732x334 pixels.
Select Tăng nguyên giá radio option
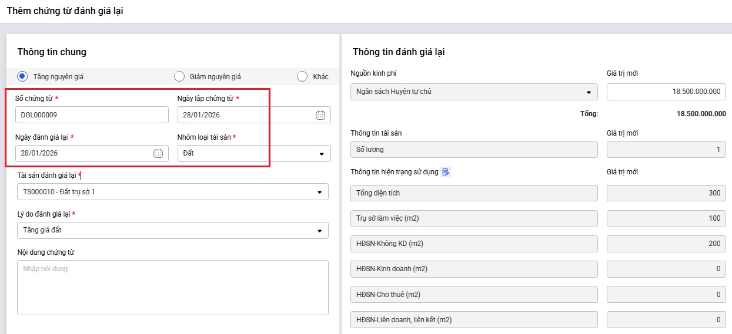22,76
